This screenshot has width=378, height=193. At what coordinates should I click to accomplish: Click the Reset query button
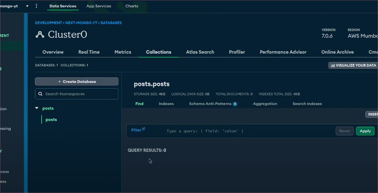(x=344, y=131)
